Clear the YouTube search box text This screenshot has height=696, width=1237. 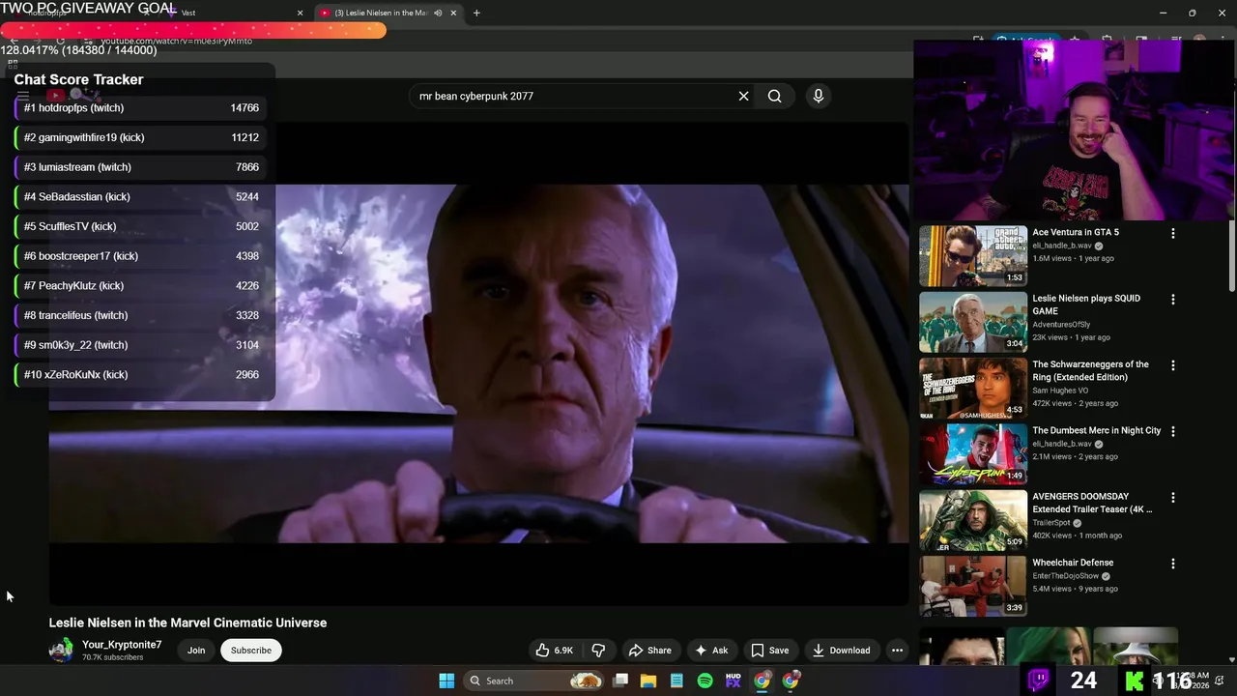click(x=743, y=96)
